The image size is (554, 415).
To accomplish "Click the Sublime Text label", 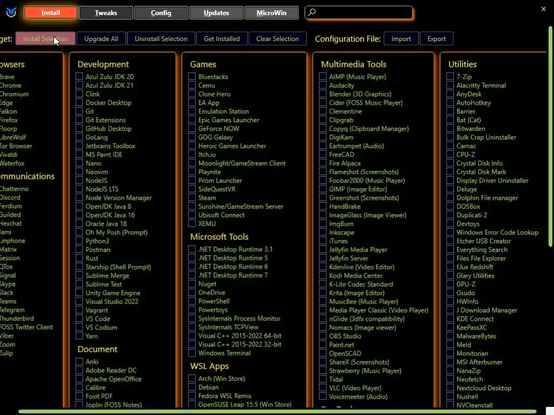I will [x=103, y=284].
